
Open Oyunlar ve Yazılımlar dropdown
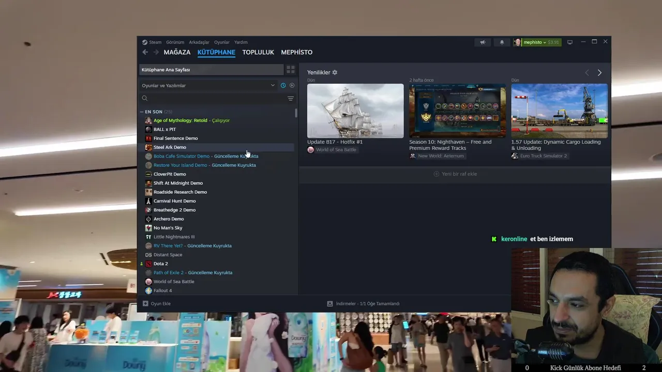[x=208, y=85]
